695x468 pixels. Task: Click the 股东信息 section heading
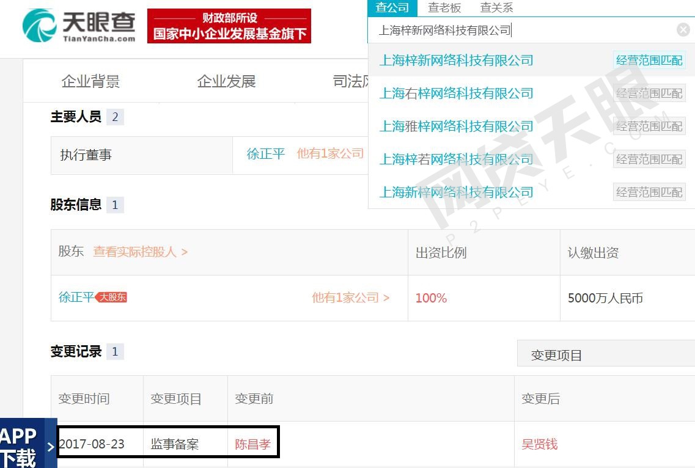[x=76, y=205]
